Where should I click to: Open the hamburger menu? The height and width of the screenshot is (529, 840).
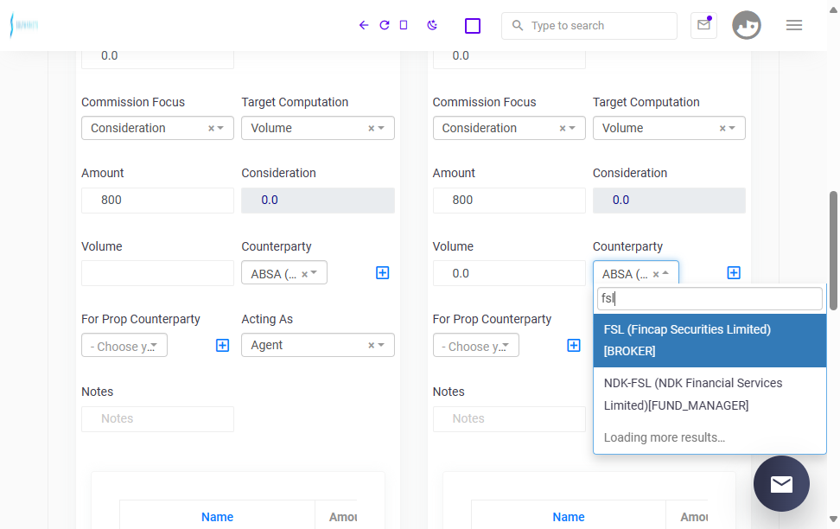(x=794, y=25)
